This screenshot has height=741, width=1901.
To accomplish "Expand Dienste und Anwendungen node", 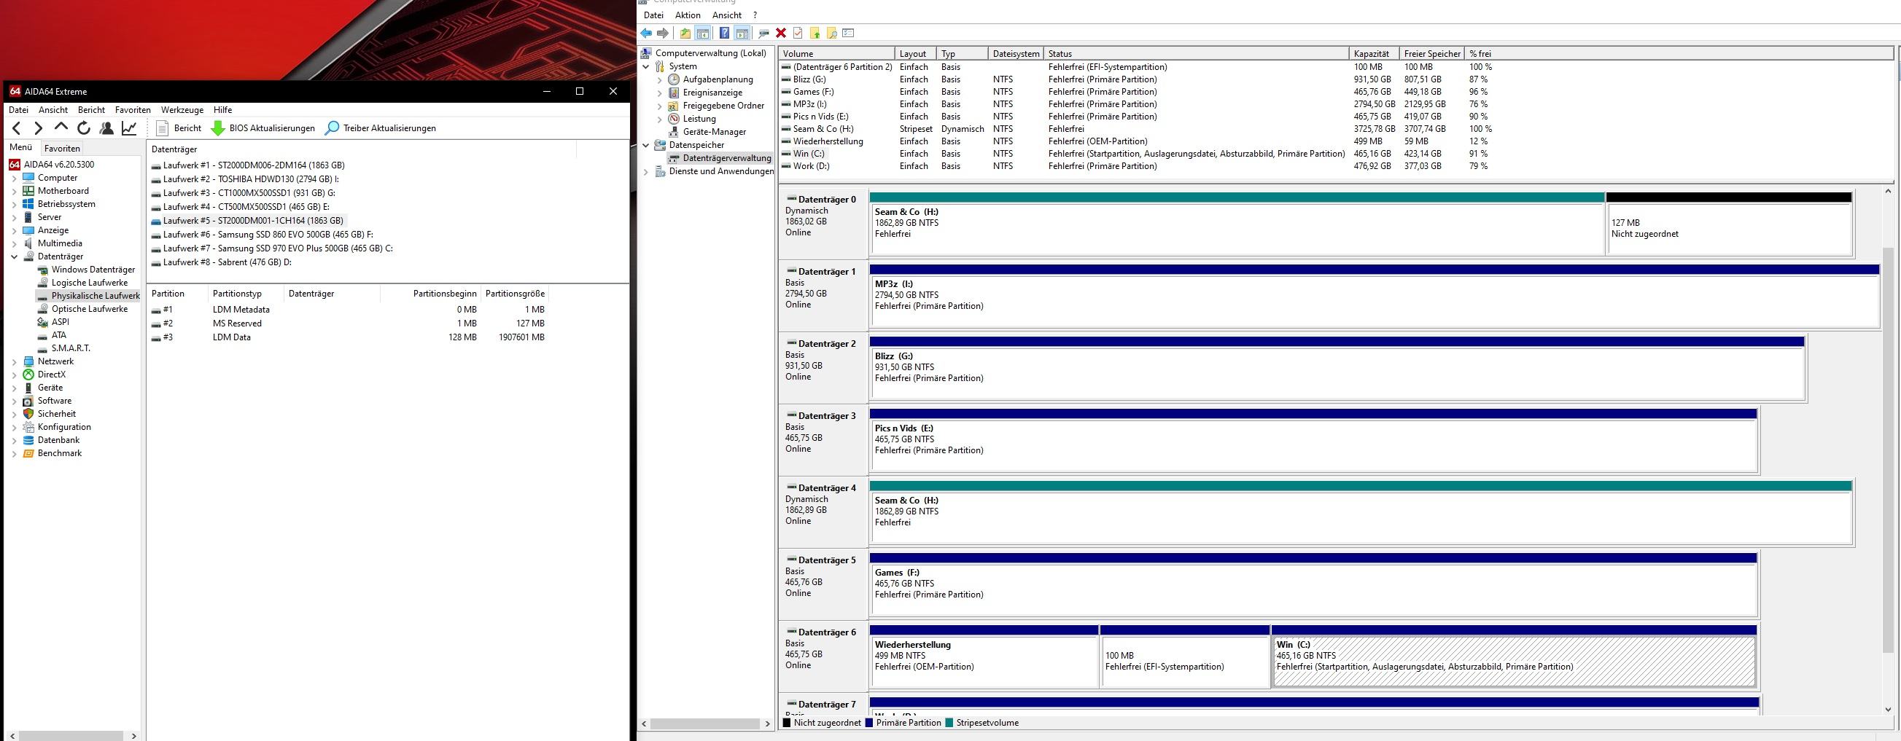I will pos(646,172).
